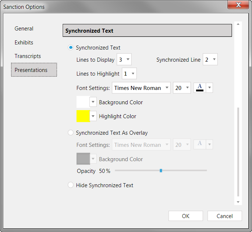Switch to the Transcripts options page
Screen dimensions: 252x232
pos(28,56)
